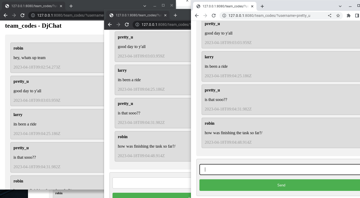Image resolution: width=360 pixels, height=198 pixels.
Task: Close the tab in the middle browser window
Action: [165, 15]
